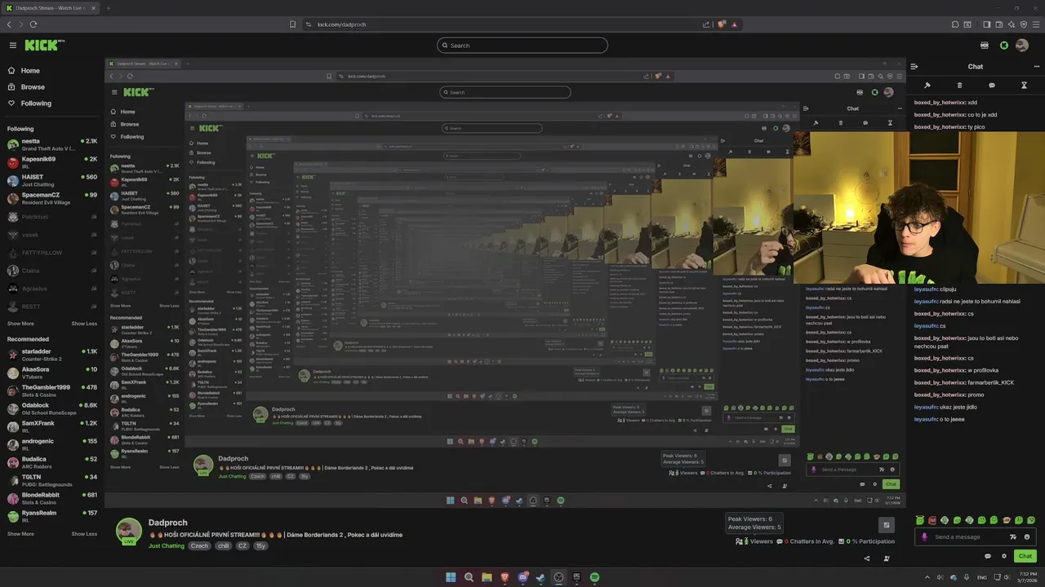This screenshot has width=1045, height=587.
Task: Open Odablock channel in Recommended
Action: (x=52, y=408)
